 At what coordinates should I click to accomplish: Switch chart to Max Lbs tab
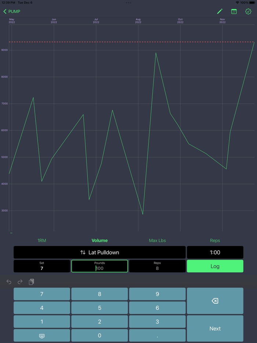click(x=157, y=241)
